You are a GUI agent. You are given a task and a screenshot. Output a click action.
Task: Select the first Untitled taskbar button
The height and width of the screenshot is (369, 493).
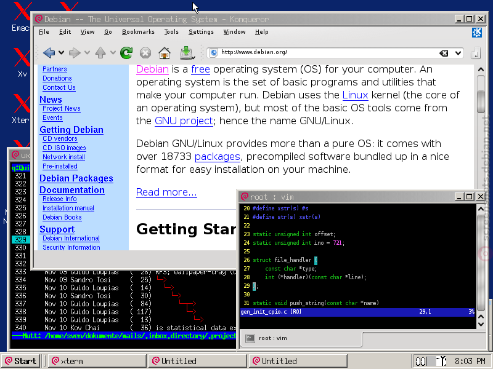pos(197,361)
